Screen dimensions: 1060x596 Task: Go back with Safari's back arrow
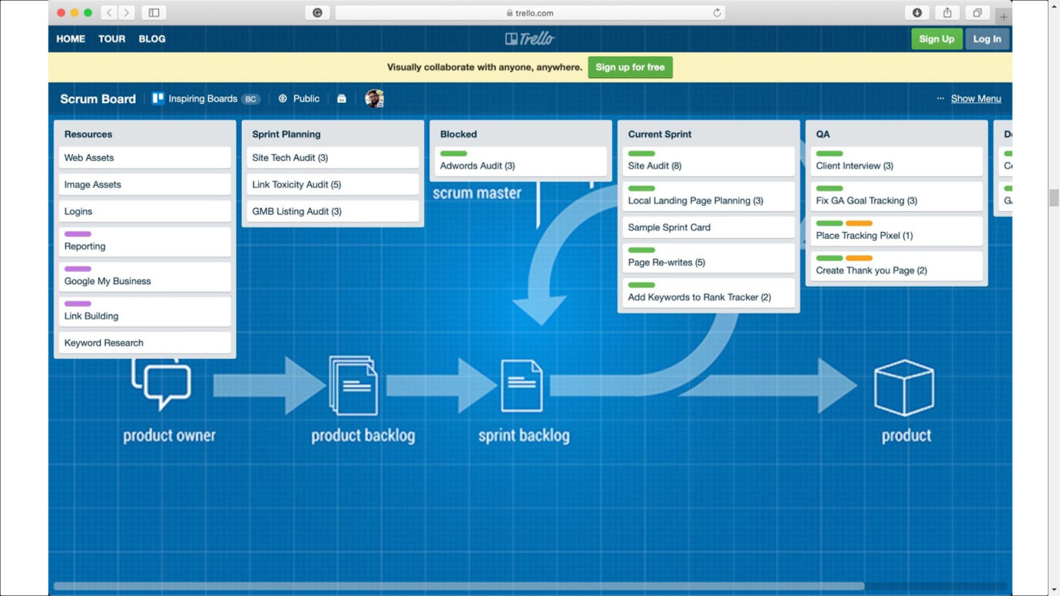[109, 13]
